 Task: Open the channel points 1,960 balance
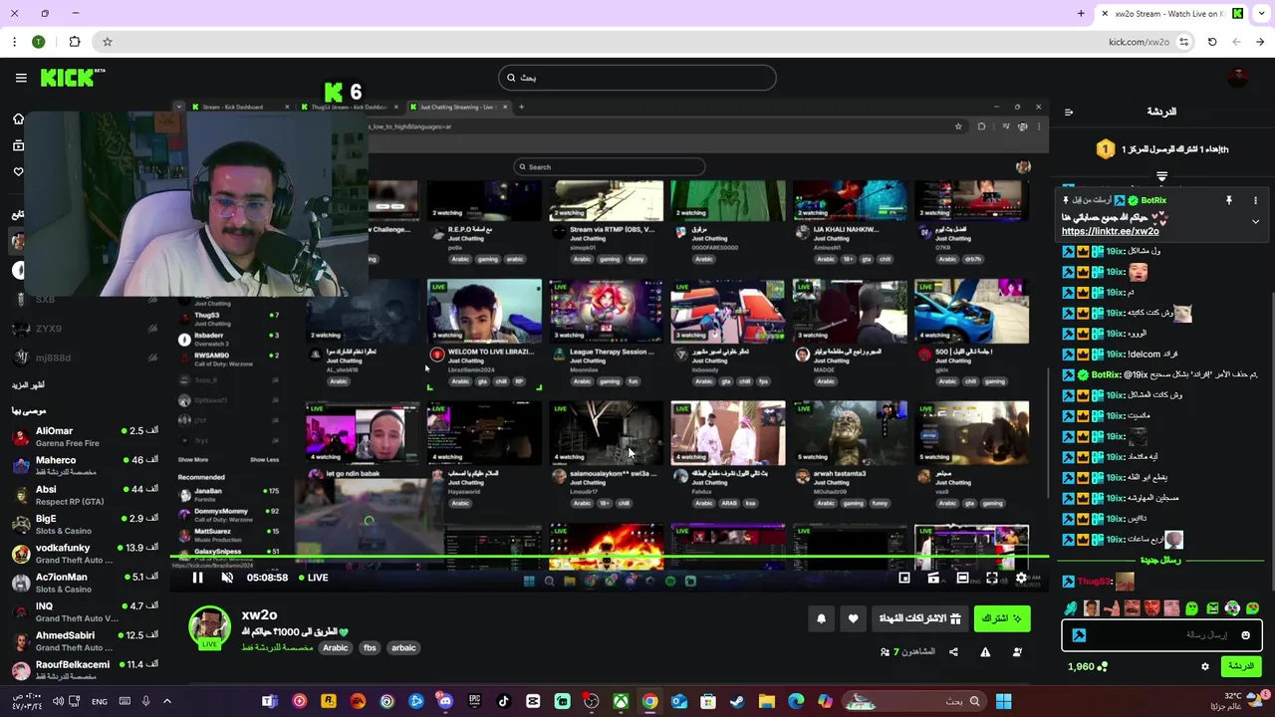tap(1088, 666)
